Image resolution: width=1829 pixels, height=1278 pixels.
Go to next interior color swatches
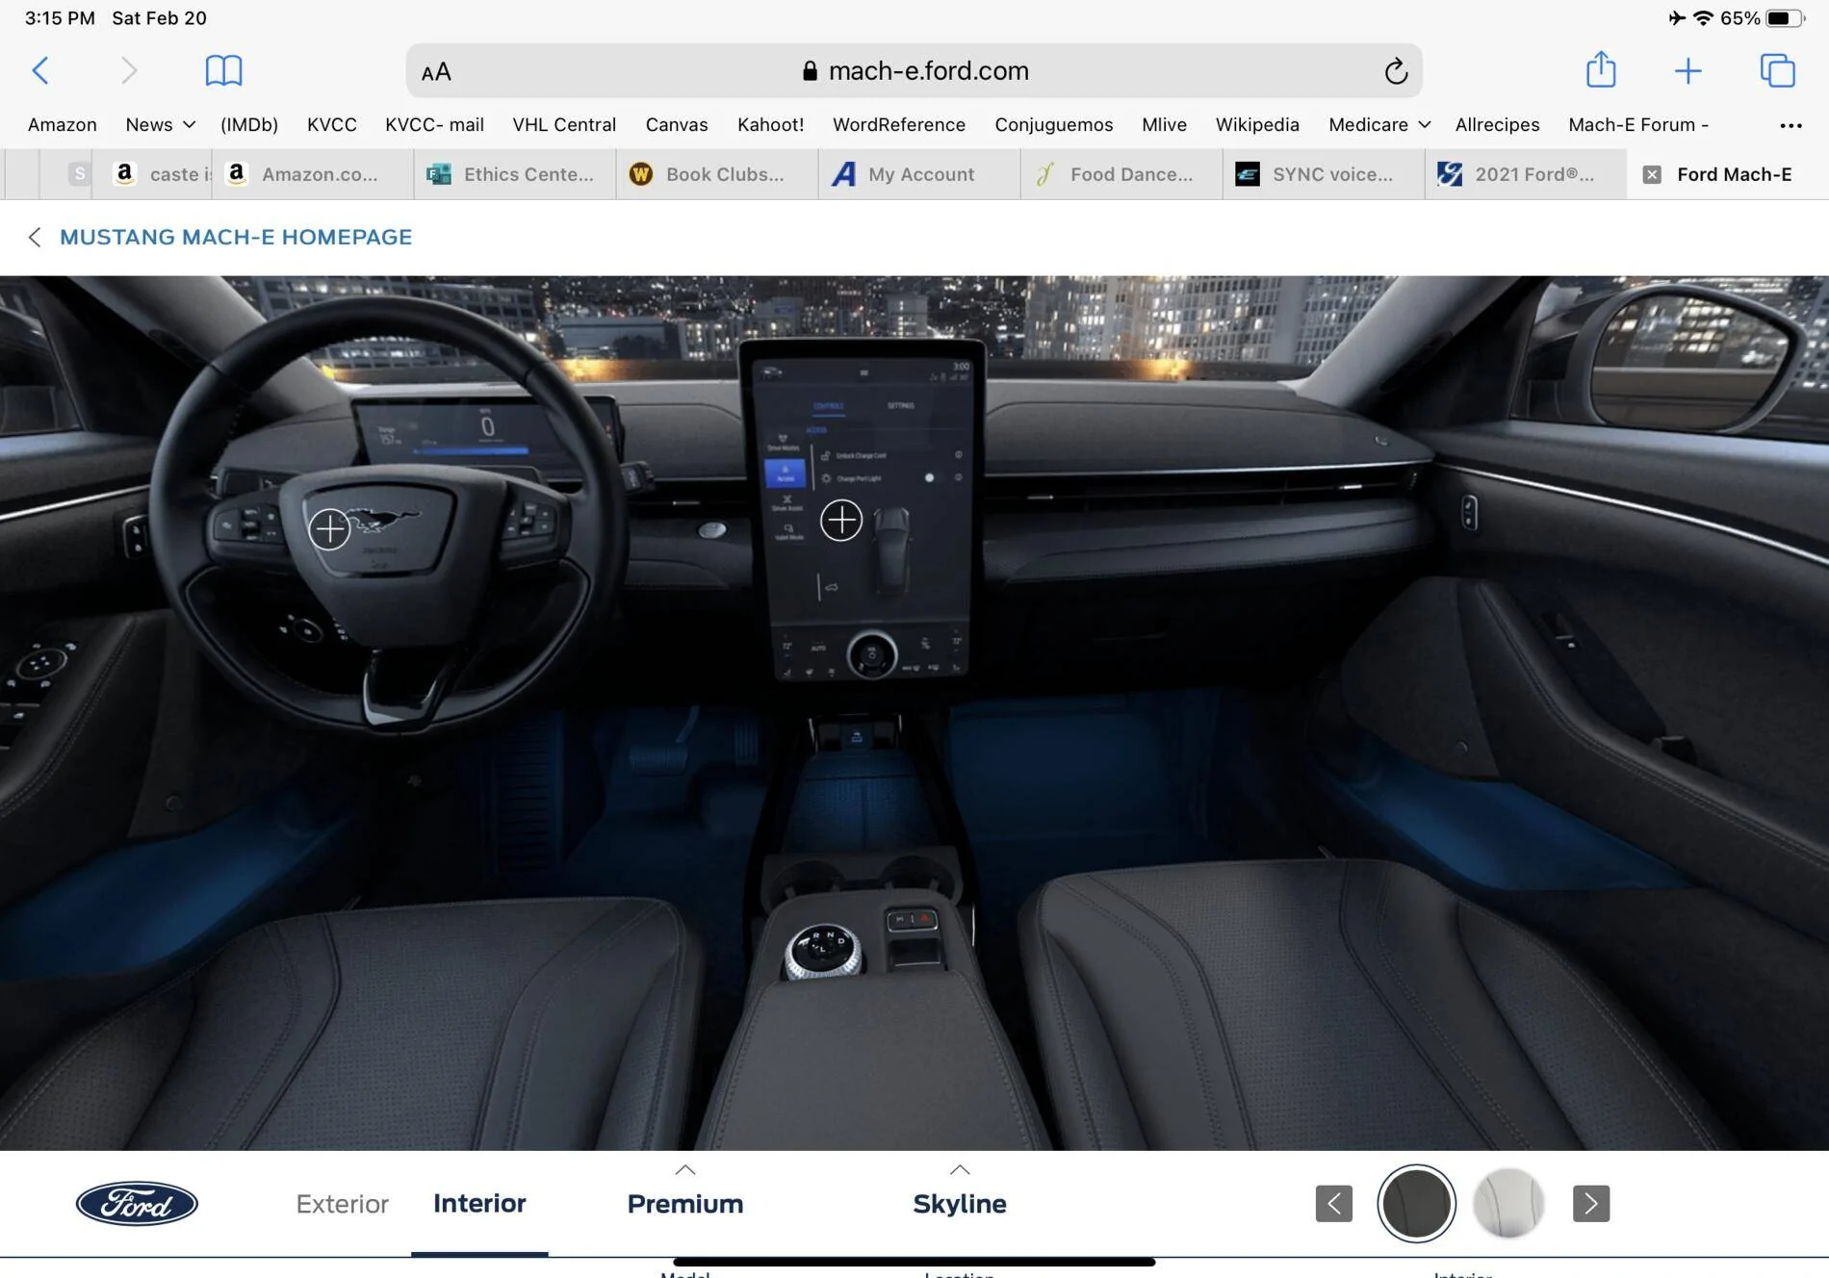click(1590, 1203)
